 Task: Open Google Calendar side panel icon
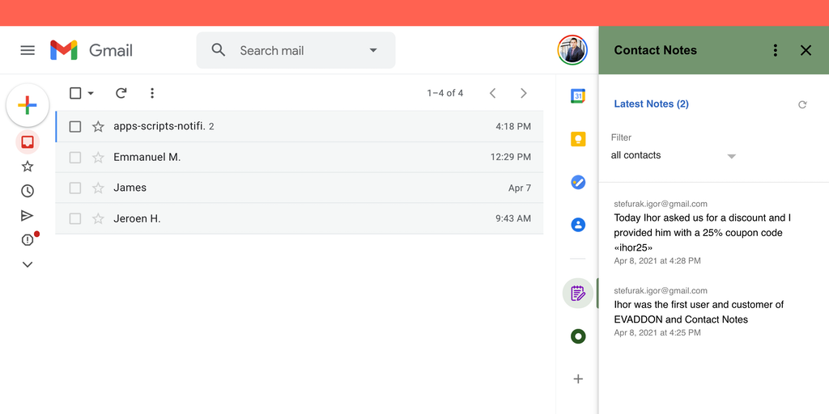pyautogui.click(x=578, y=96)
